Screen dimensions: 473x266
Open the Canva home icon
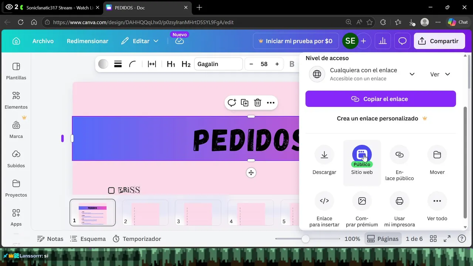click(x=16, y=41)
